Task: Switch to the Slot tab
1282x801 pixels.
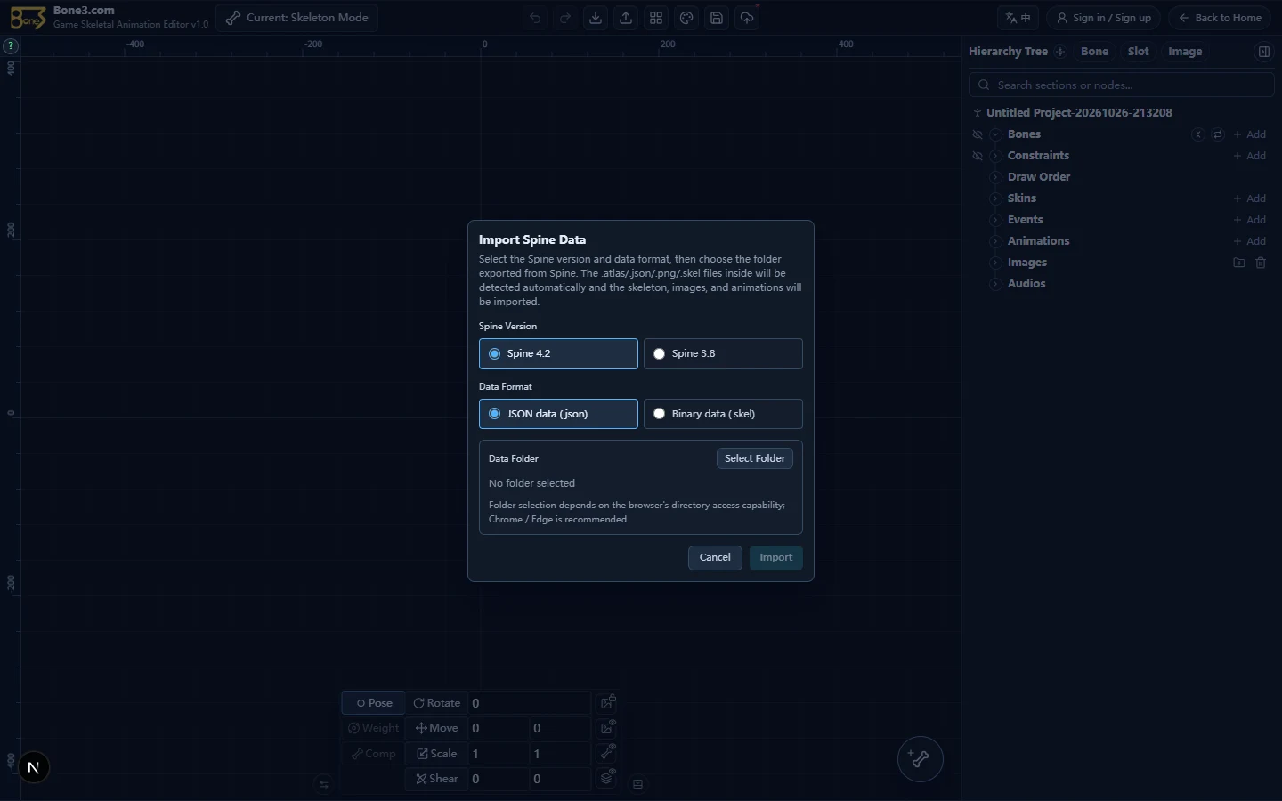Action: pos(1139,52)
